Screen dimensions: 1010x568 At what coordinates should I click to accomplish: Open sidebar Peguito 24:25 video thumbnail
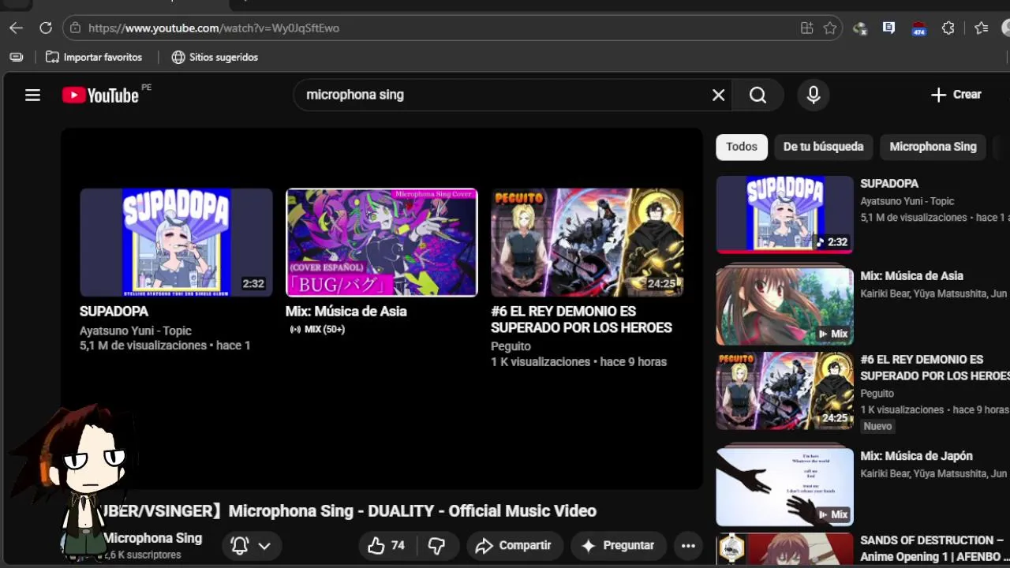coord(784,390)
